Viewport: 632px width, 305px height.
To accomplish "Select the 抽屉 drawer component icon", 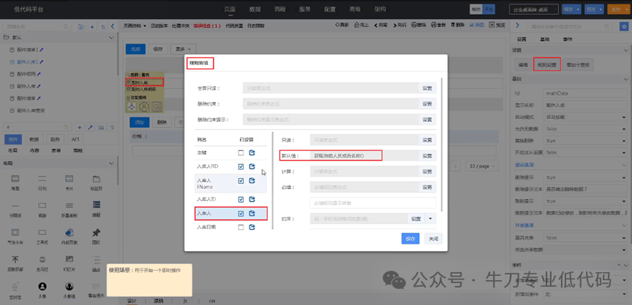I will (97, 205).
